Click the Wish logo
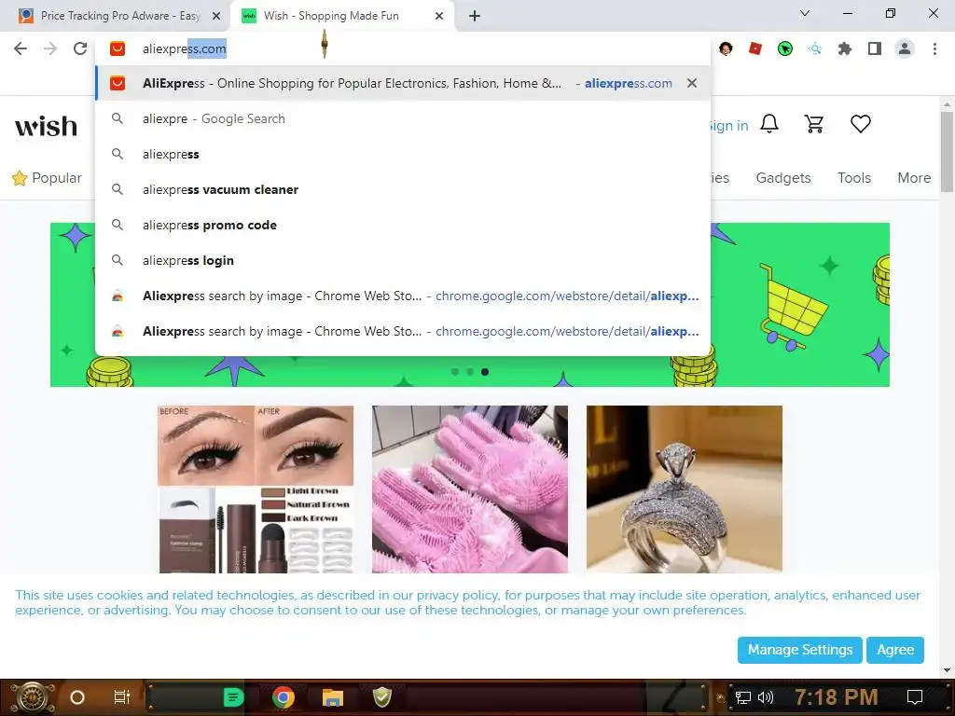955x716 pixels. pyautogui.click(x=47, y=126)
